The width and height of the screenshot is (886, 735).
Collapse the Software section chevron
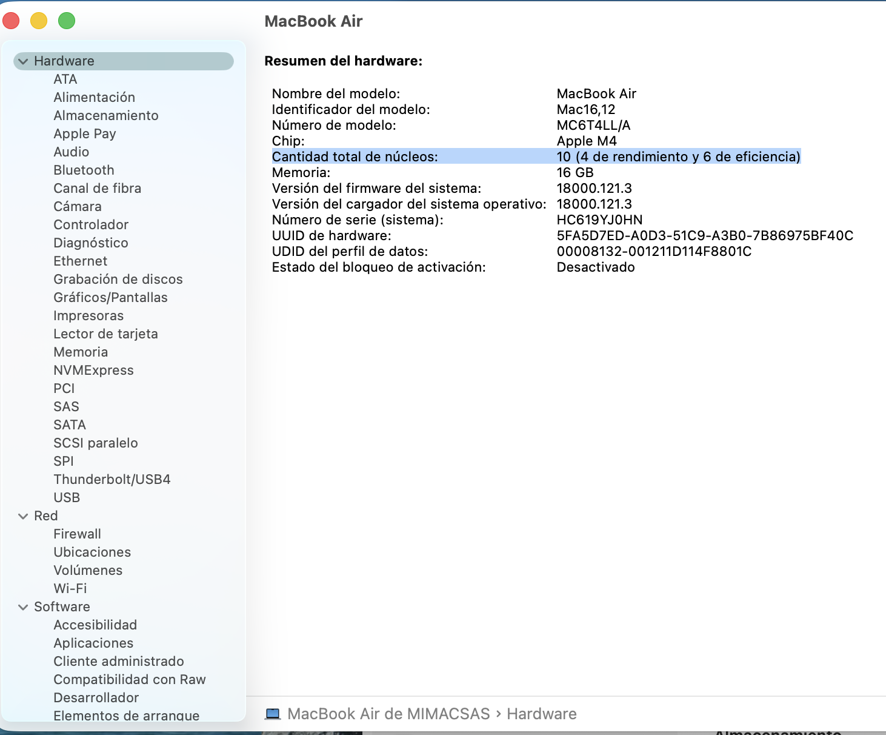point(23,607)
